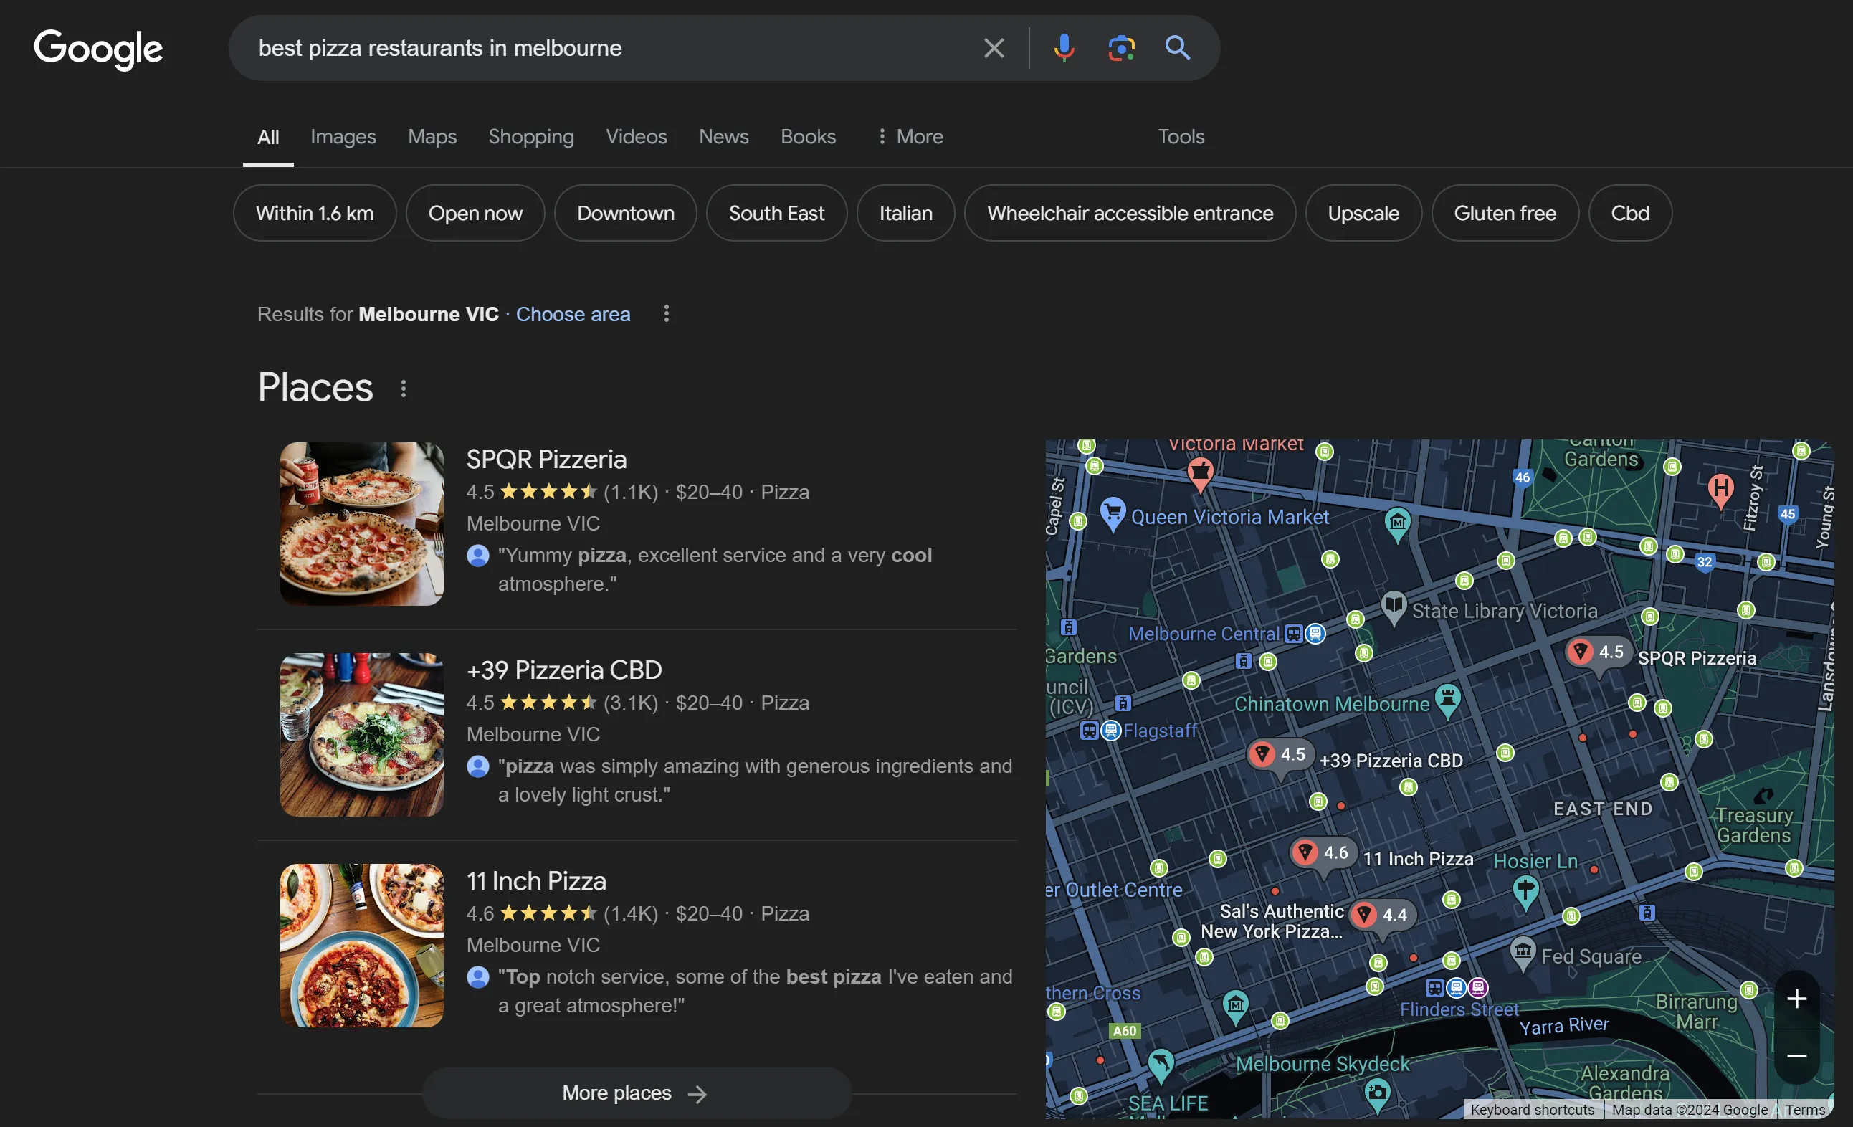Screen dimensions: 1853x1127
Task: Open +39 Pizzeria CBD photo thumbnail
Action: click(362, 734)
